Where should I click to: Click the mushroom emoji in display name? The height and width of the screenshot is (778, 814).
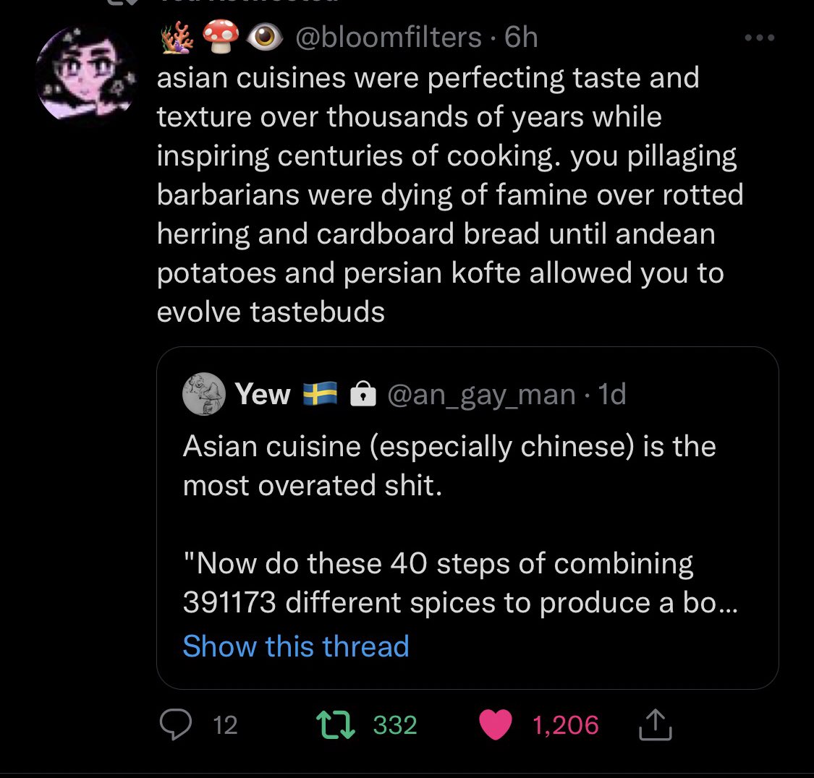click(221, 36)
